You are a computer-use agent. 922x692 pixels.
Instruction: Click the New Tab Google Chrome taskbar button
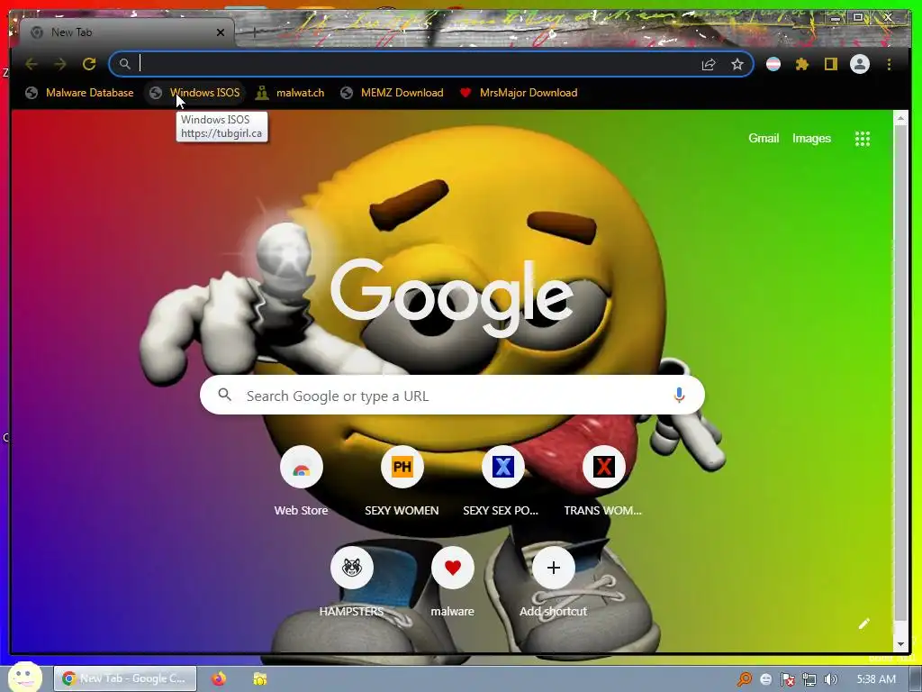(124, 678)
